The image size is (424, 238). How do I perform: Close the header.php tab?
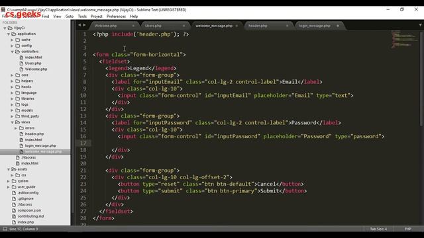point(287,26)
